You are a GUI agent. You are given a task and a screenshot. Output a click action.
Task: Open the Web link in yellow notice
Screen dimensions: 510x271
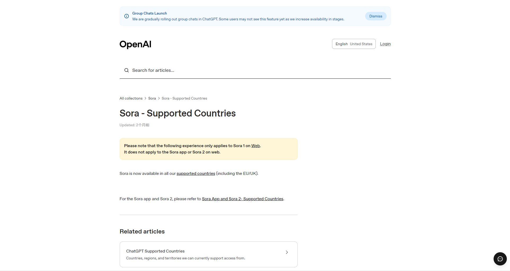click(x=255, y=146)
